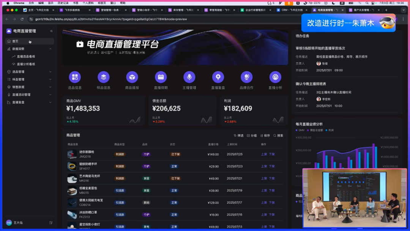Viewport: 410px width, 231px height.
Task: Click the 利润 ¥182,609 card
Action: pos(254,111)
